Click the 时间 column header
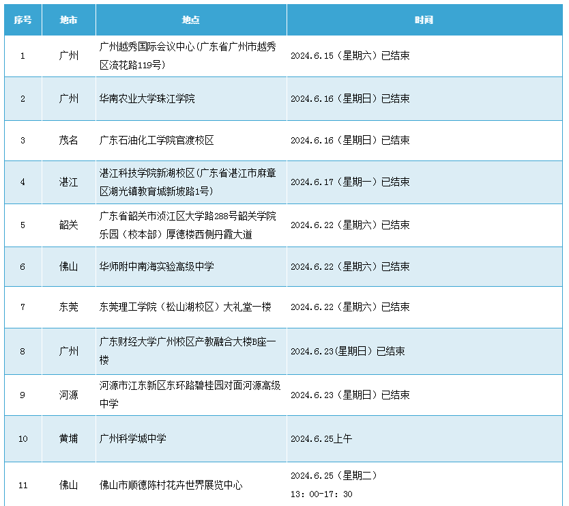569x506 pixels. 424,20
